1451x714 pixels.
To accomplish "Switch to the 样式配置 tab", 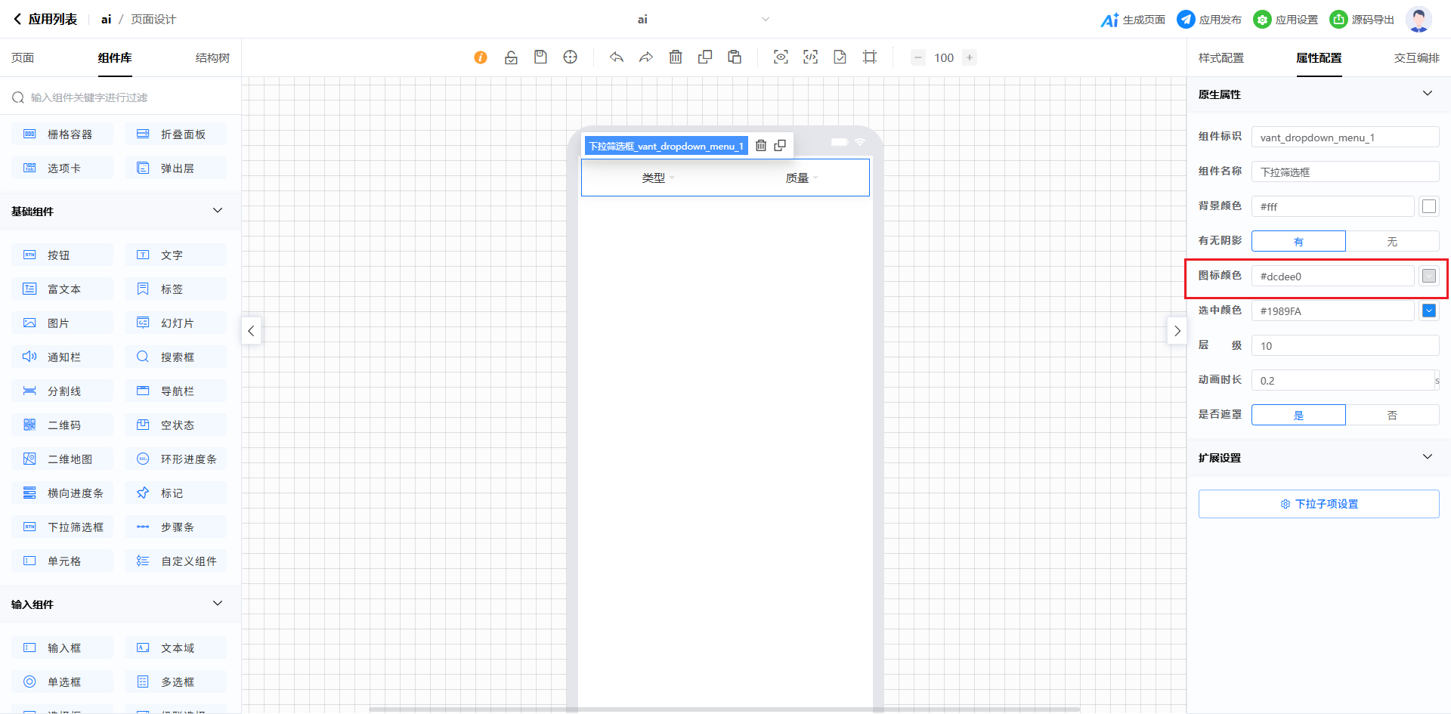I will [x=1221, y=58].
